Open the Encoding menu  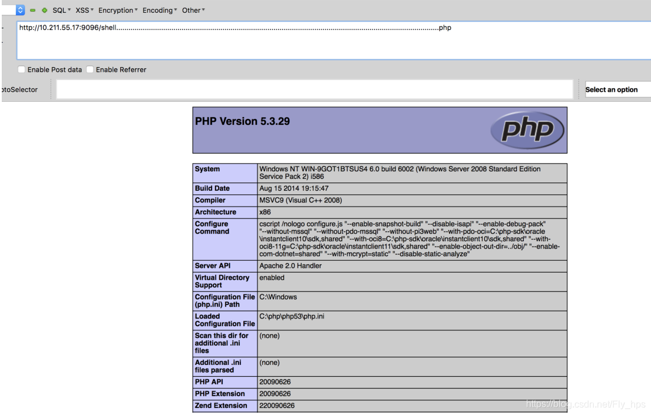tap(160, 11)
